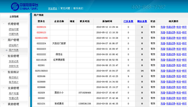188x107 pixels.
Task: Click the China SMS platform logo
Action: (x=25, y=7)
